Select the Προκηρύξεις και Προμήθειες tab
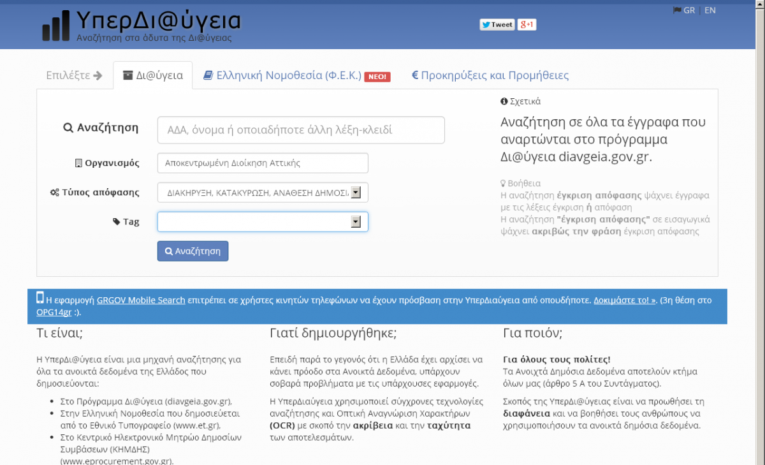Screen dimensions: 765x465 click(x=490, y=75)
